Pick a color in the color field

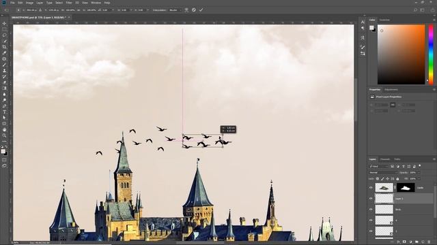coord(401,54)
